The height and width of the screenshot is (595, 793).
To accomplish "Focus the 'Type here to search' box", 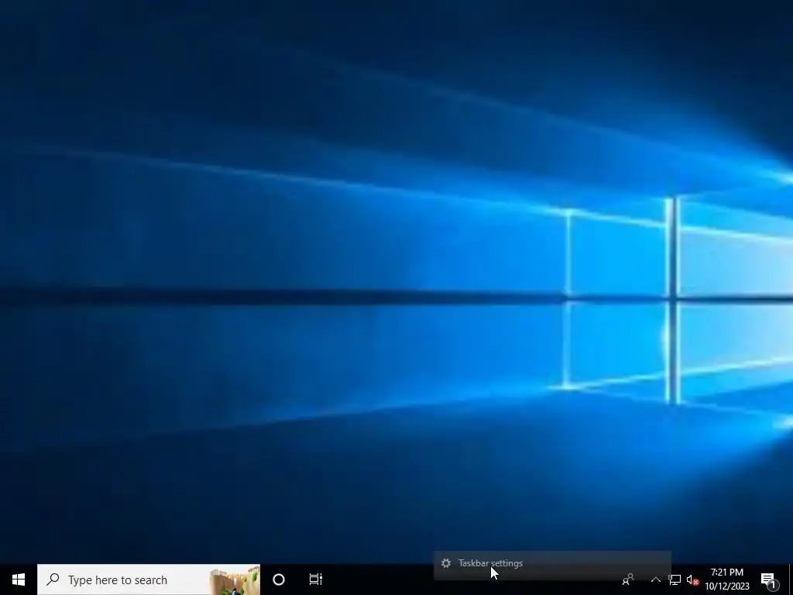I will (149, 580).
